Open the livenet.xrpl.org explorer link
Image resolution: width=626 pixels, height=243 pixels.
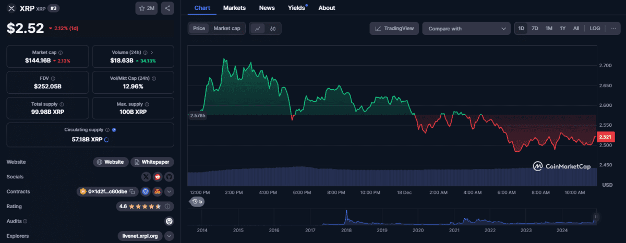click(x=140, y=236)
